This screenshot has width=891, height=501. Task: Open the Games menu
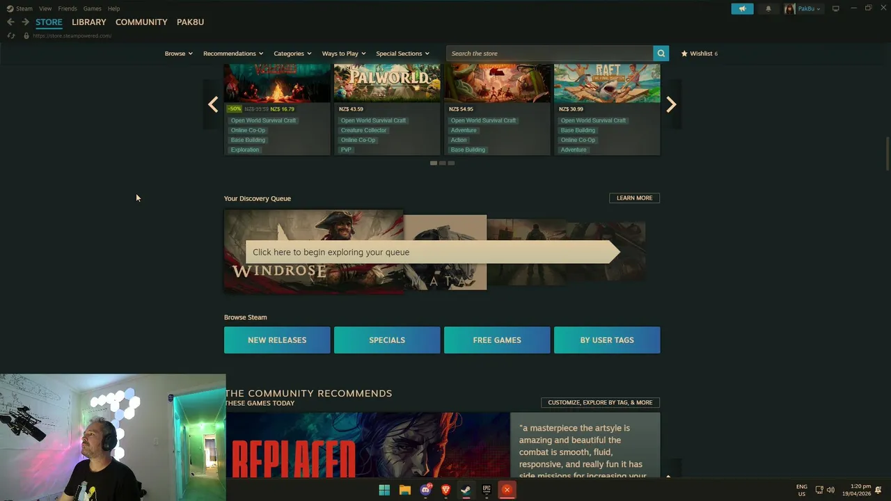tap(92, 8)
